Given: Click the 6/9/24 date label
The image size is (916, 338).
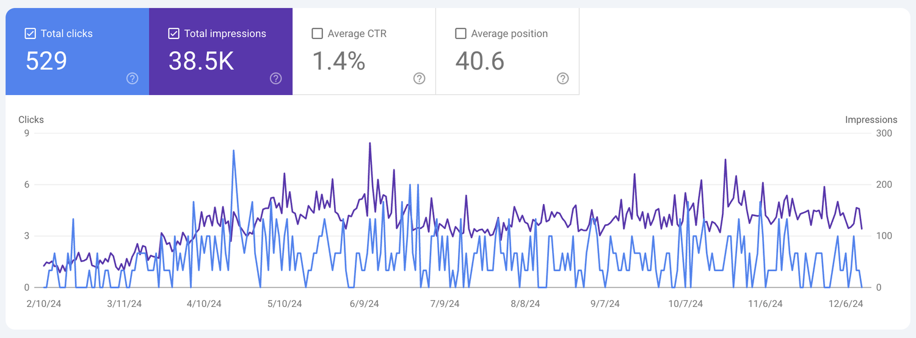Looking at the screenshot, I should [x=365, y=304].
